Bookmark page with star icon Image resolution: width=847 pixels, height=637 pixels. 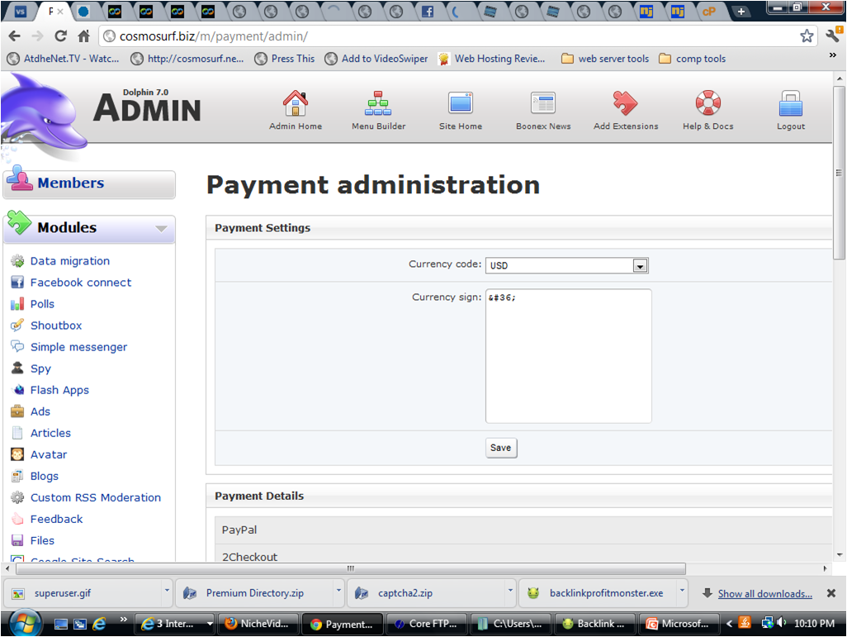pyautogui.click(x=807, y=36)
